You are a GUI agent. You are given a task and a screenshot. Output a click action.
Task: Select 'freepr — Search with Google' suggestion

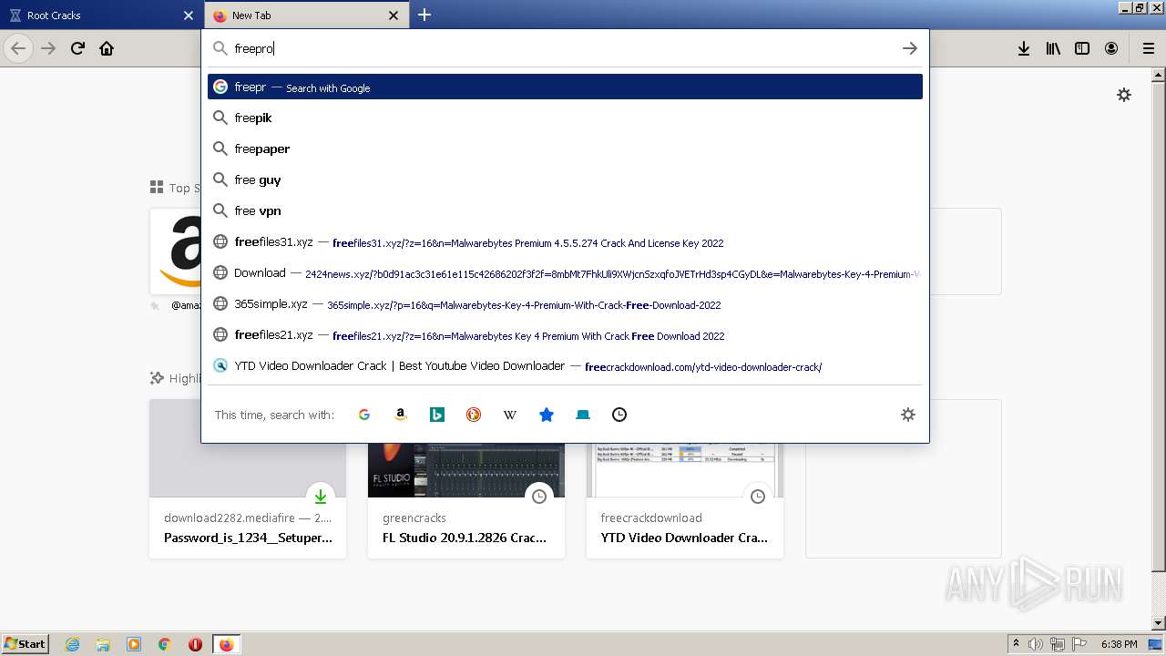(565, 87)
